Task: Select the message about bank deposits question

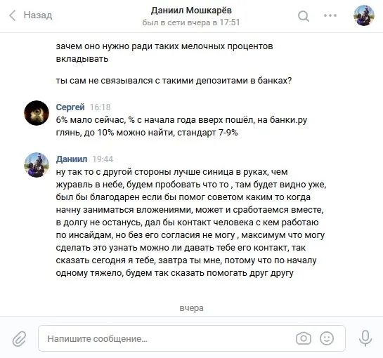Action: [174, 81]
